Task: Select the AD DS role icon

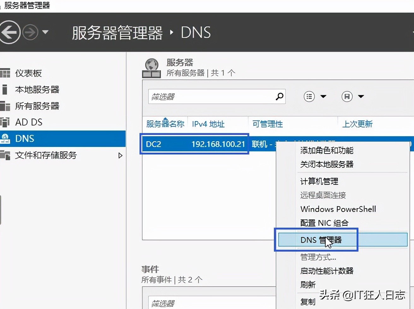Action: coord(5,122)
